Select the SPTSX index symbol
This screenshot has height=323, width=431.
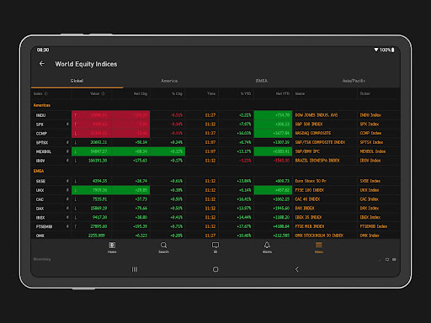[x=42, y=142]
